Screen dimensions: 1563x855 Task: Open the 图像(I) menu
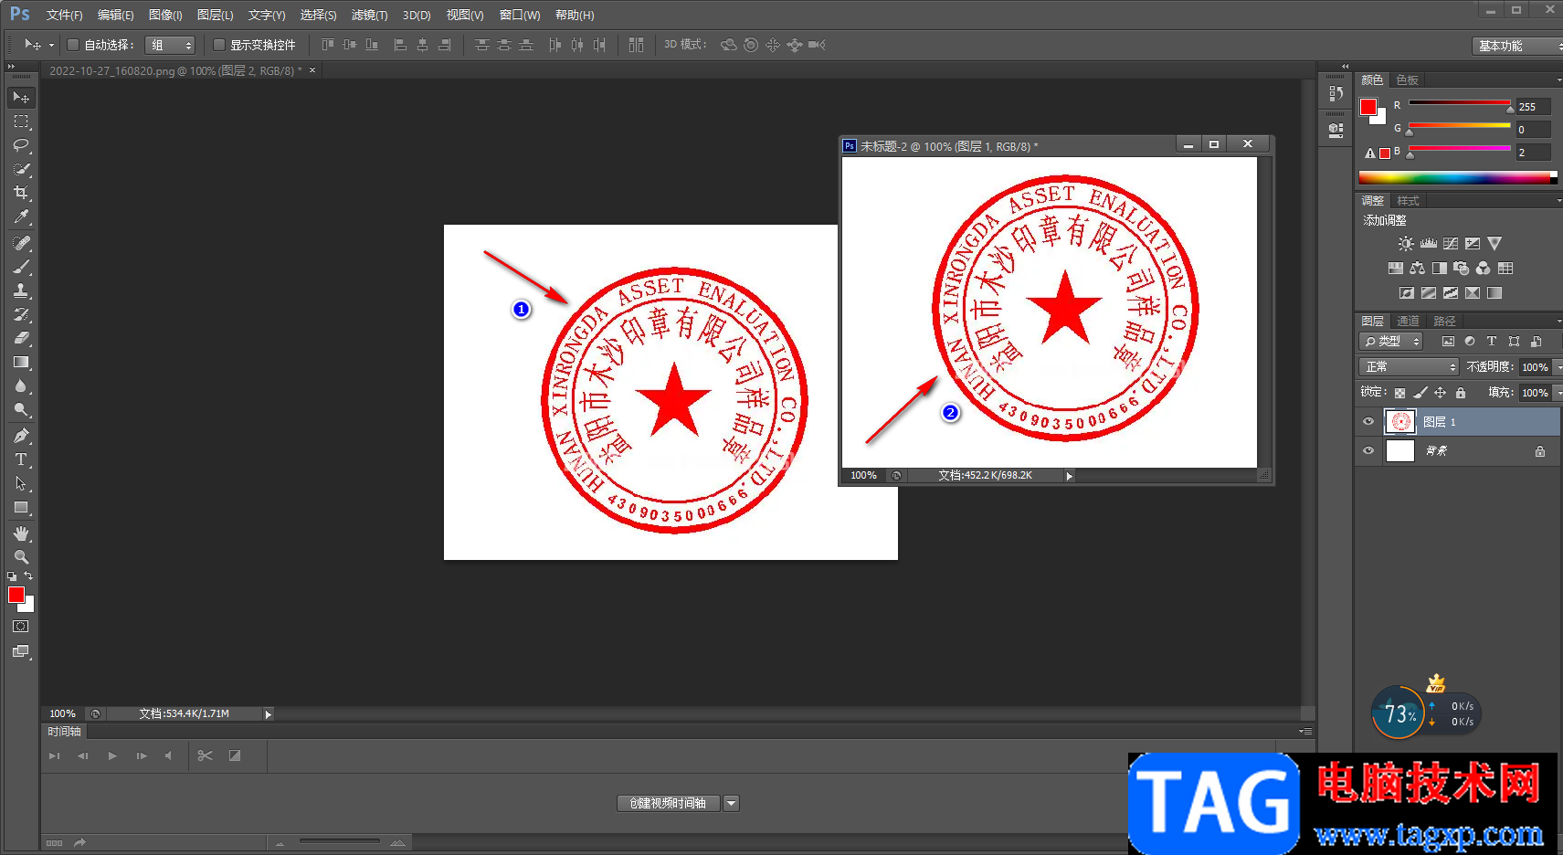click(165, 16)
